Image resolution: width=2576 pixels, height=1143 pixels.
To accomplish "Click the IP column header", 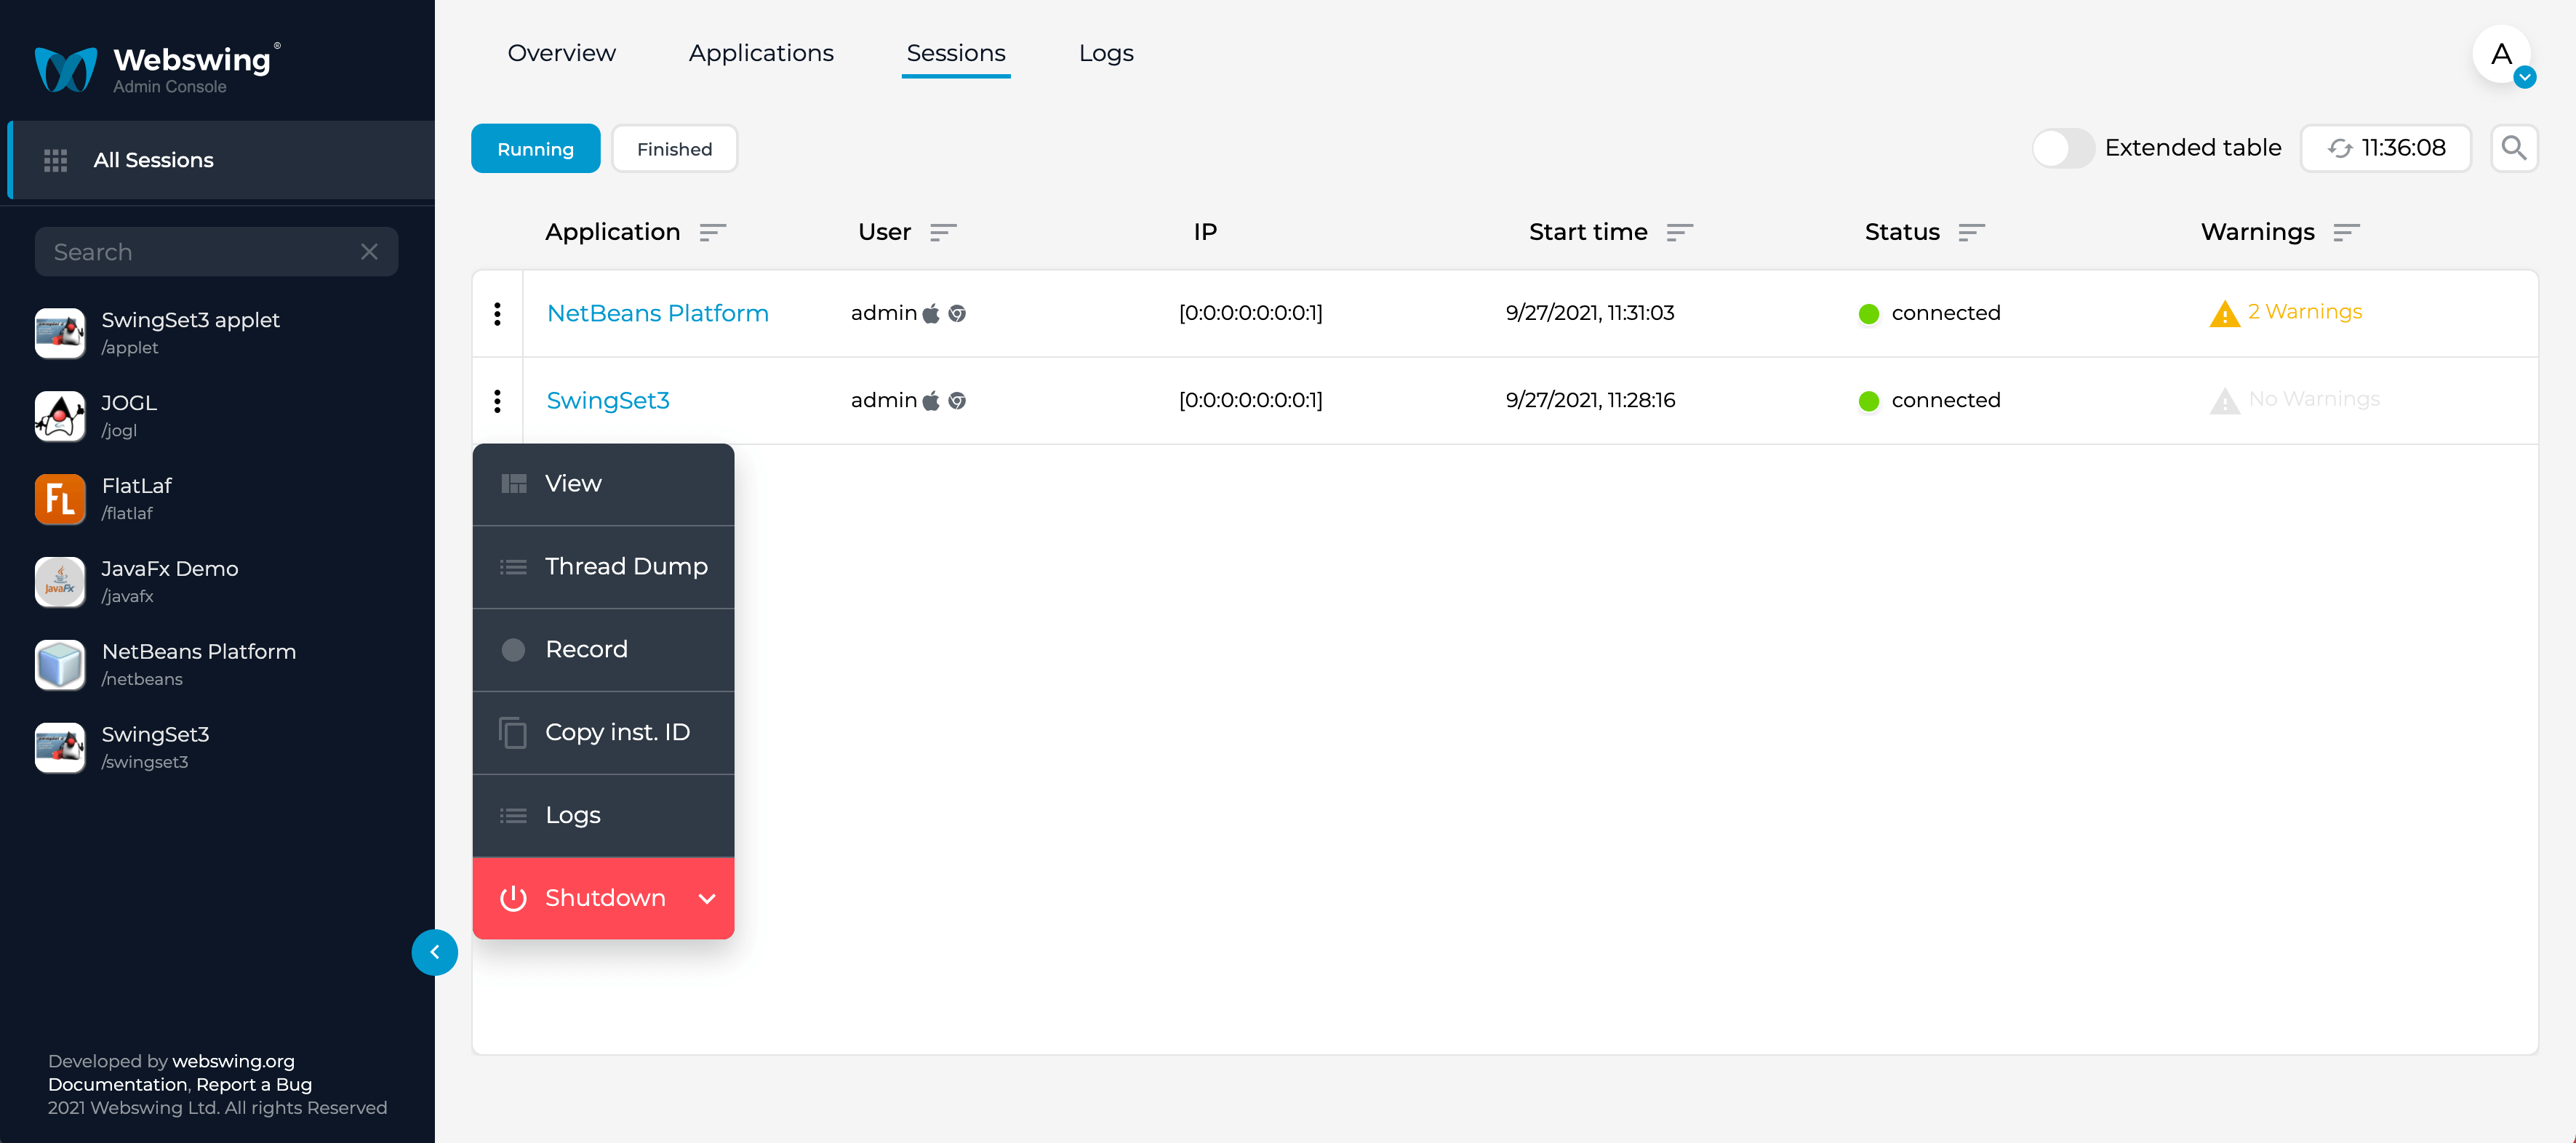I will [1205, 232].
